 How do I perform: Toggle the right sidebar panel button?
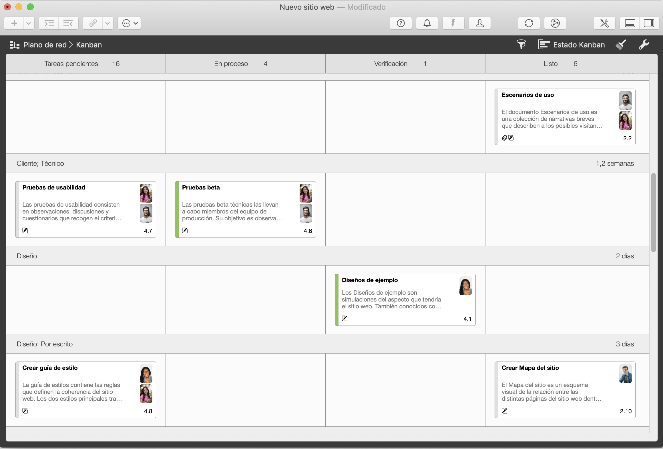pyautogui.click(x=649, y=23)
